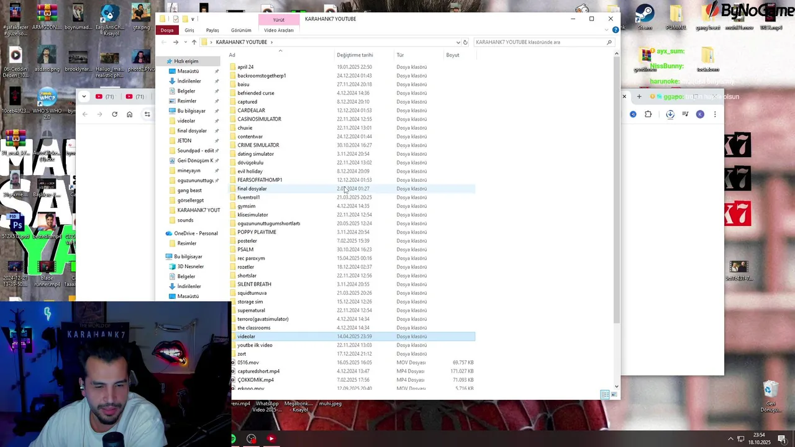Click Explorer's Back navigation arrow

point(164,42)
